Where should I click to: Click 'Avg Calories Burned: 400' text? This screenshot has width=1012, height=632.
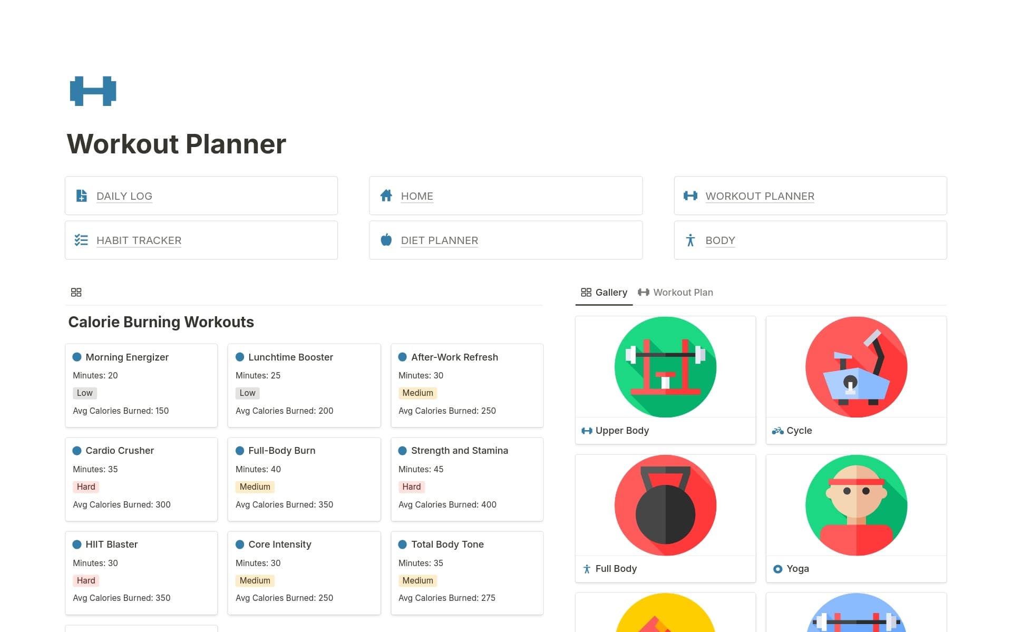[447, 504]
